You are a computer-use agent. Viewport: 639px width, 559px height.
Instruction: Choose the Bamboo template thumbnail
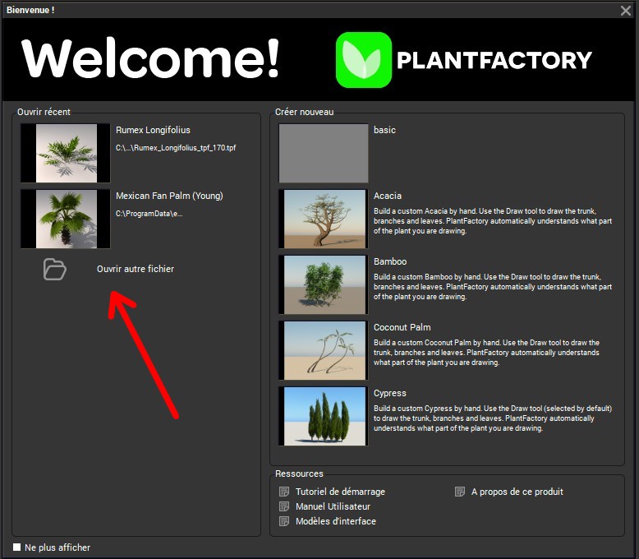[x=324, y=284]
